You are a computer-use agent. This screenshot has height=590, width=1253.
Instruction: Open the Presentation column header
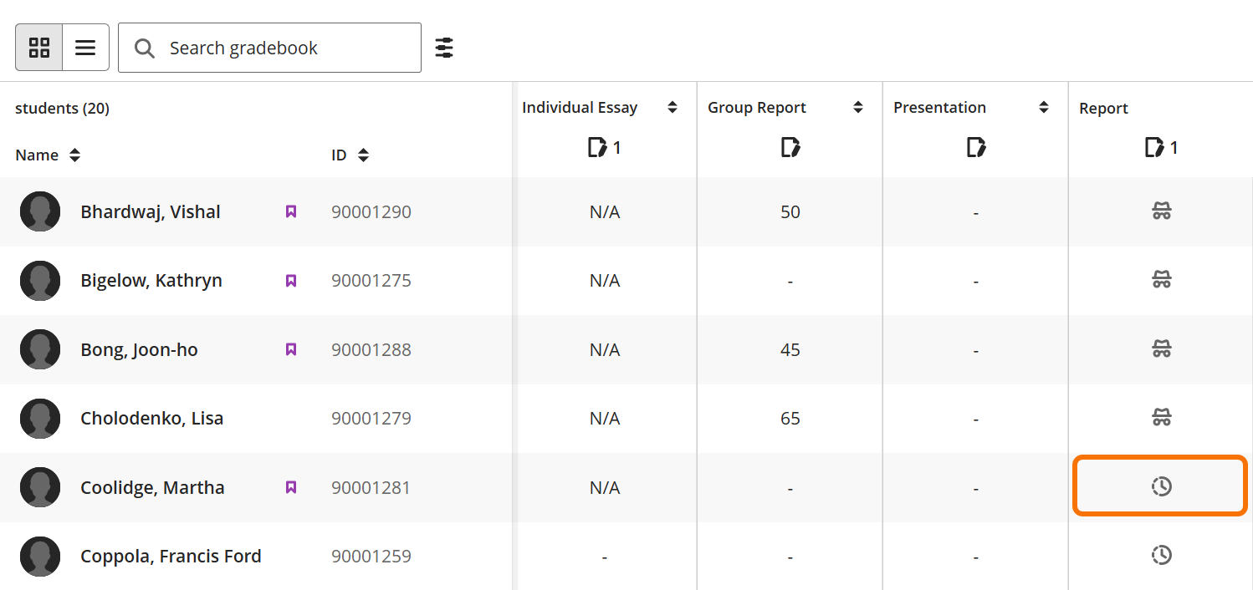939,107
